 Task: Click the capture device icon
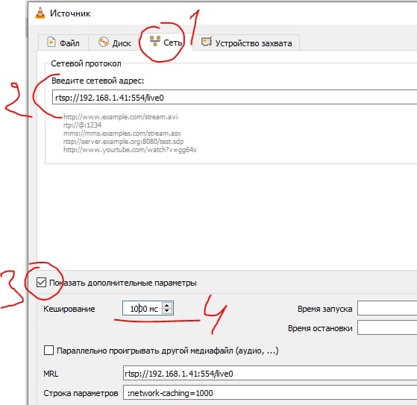pos(207,42)
